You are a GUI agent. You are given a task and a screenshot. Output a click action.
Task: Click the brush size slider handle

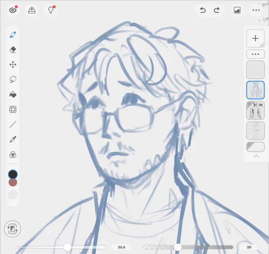68,247
